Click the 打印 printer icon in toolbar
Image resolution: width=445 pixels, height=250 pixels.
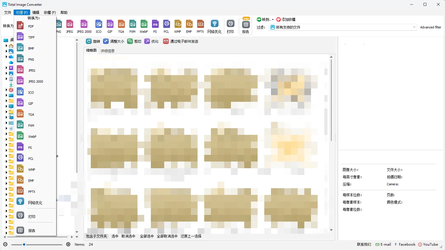tap(230, 26)
